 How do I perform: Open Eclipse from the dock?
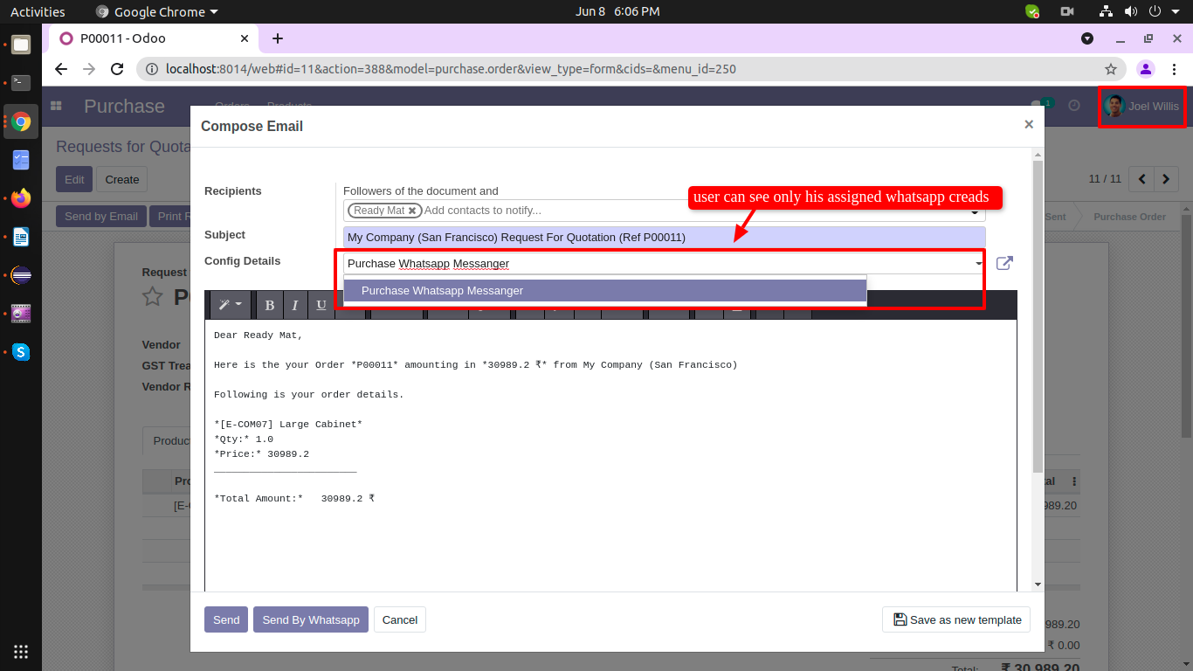coord(21,275)
